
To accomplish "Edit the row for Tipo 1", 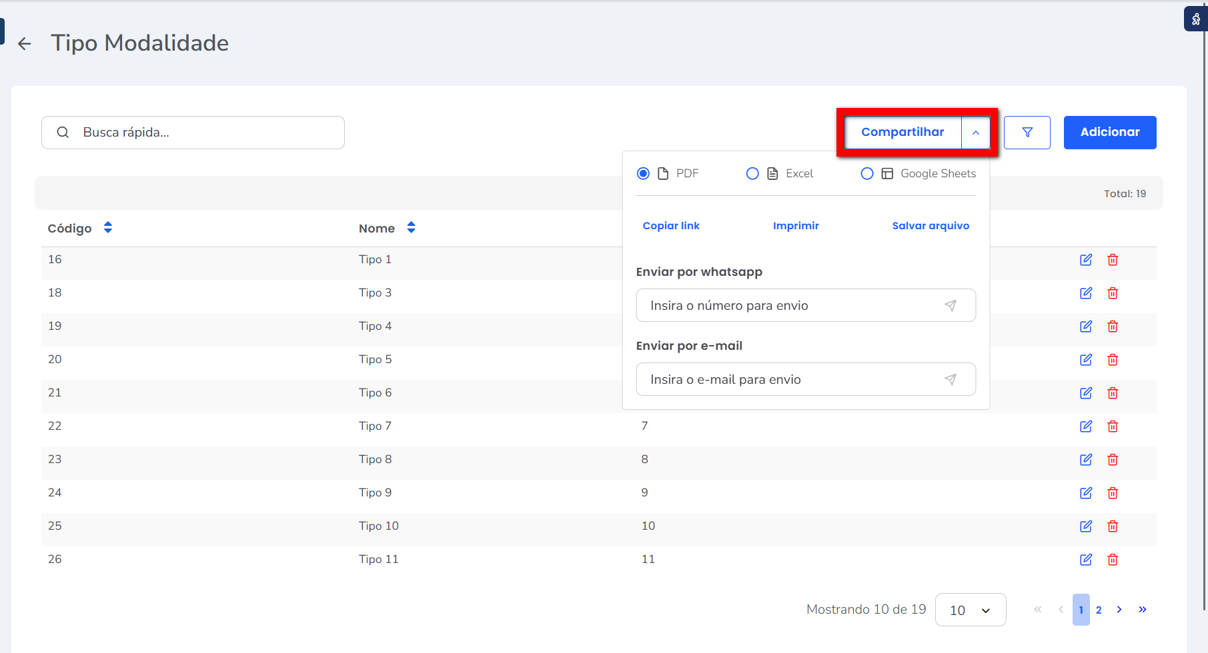I will [x=1085, y=260].
